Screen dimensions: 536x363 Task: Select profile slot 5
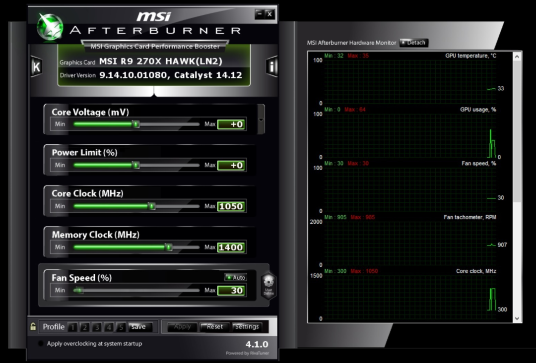pyautogui.click(x=121, y=327)
